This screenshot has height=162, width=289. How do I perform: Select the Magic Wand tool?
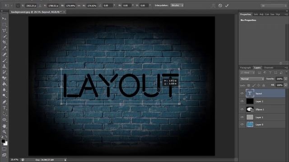pos(4,36)
